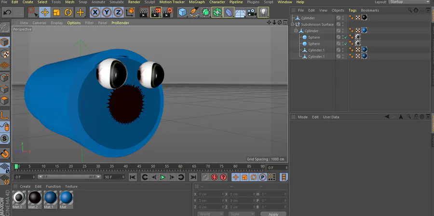Open the Layout dropdown showing Startup
Image resolution: width=434 pixels, height=216 pixels.
coord(409,2)
